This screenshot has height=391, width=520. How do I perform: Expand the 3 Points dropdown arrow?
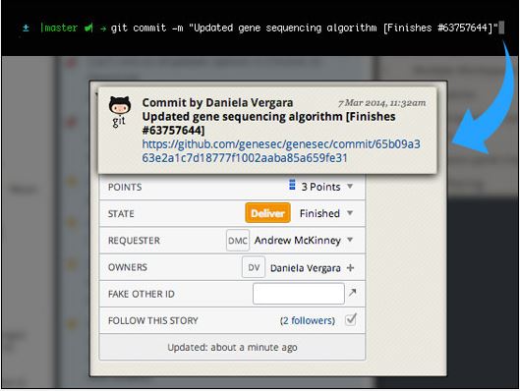tap(350, 186)
